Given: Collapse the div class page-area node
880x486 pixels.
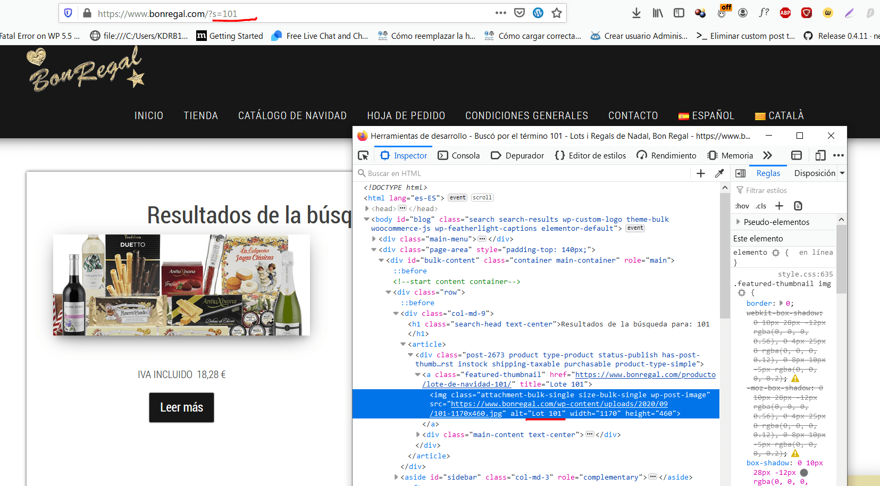Looking at the screenshot, I should click(374, 249).
